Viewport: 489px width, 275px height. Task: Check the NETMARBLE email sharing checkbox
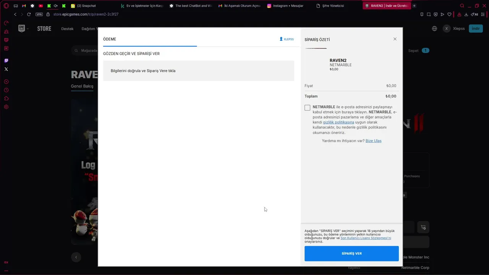click(x=308, y=108)
